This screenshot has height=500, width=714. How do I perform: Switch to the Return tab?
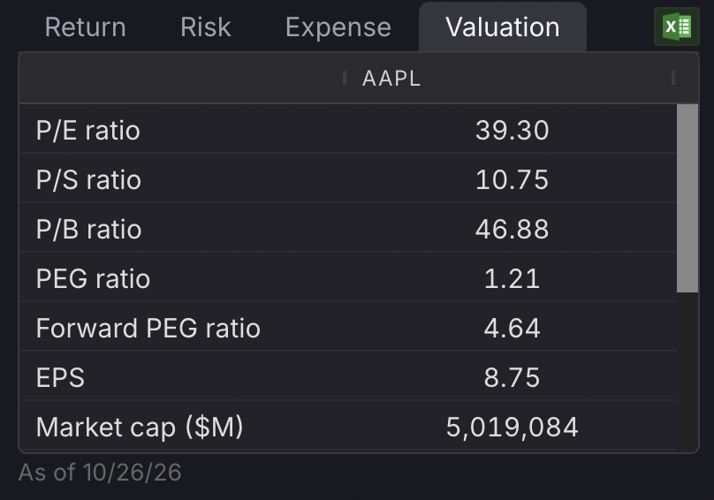point(86,27)
